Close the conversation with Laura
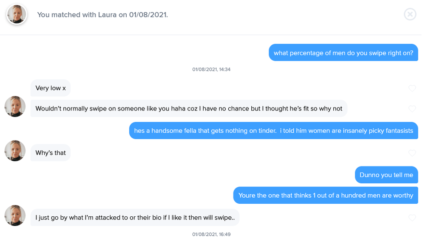 click(410, 14)
